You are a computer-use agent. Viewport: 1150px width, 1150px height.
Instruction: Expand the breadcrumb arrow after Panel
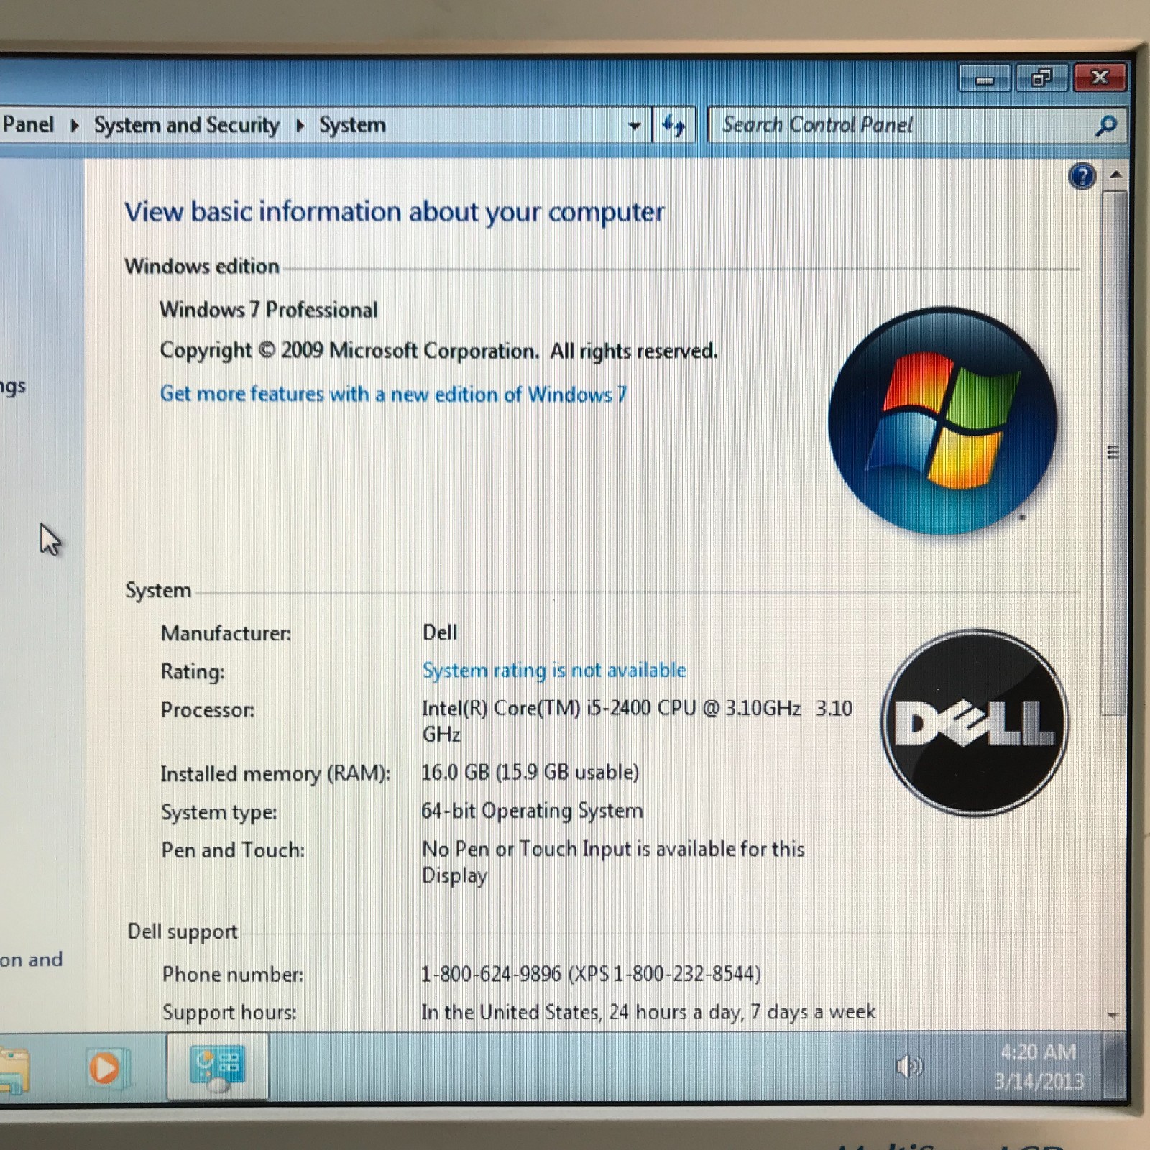coord(74,126)
